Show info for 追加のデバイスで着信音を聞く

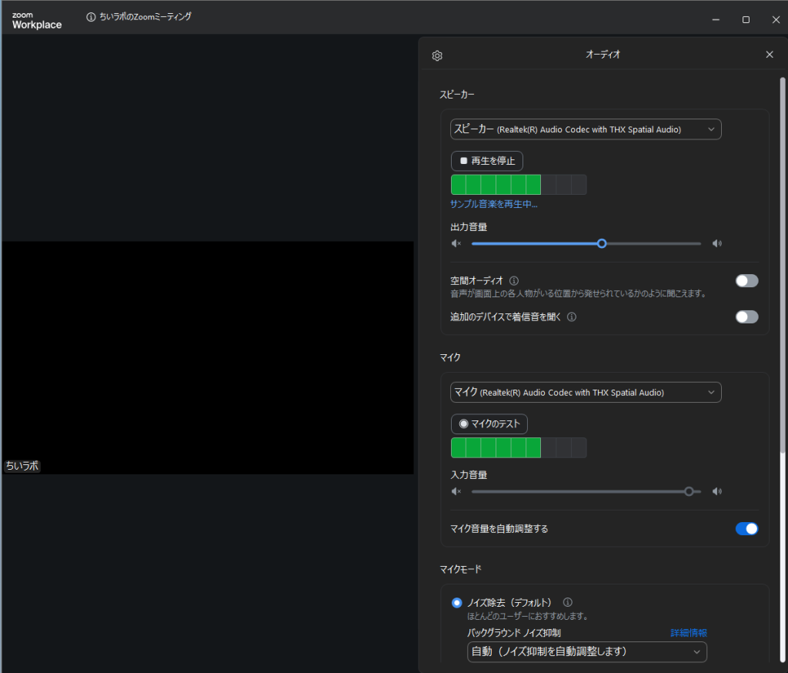click(572, 317)
